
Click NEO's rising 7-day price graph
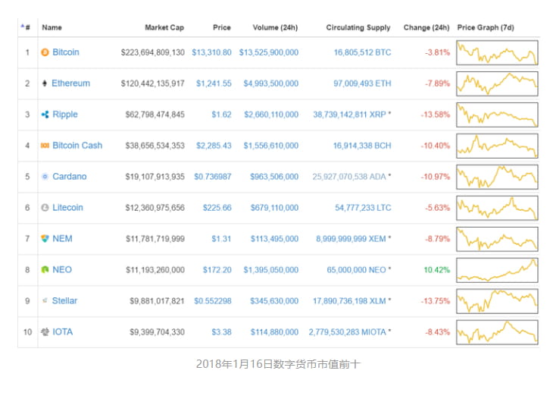[497, 270]
